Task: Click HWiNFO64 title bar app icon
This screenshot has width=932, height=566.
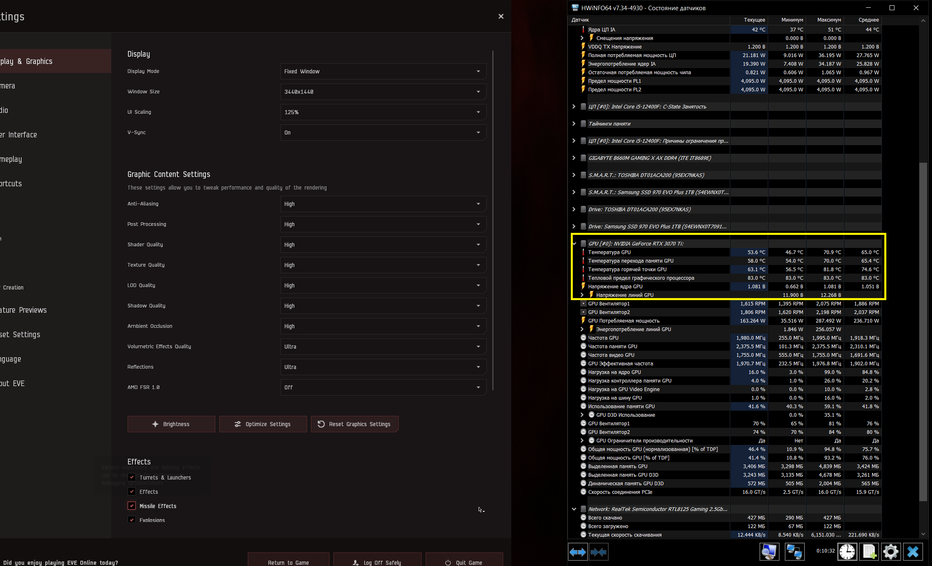Action: click(x=575, y=8)
